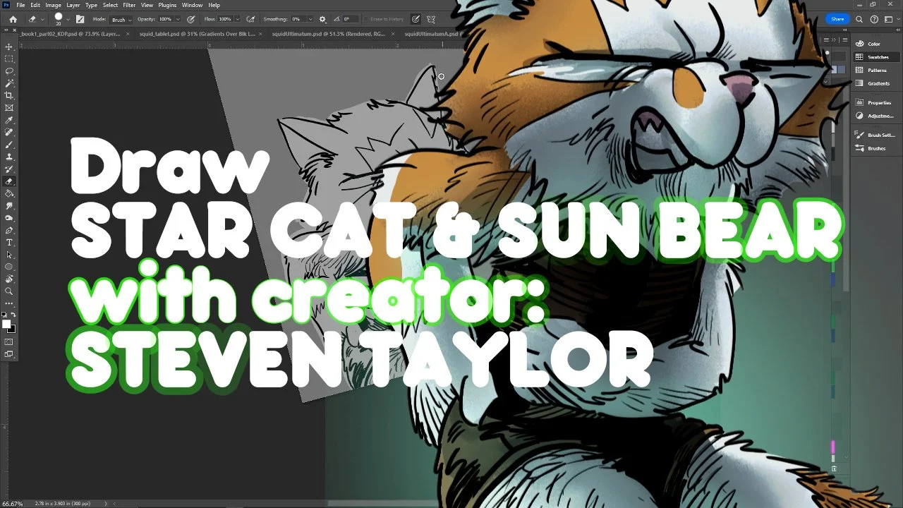Select the Rectangular Marquee tool
Viewport: 903px width, 508px height.
click(9, 59)
